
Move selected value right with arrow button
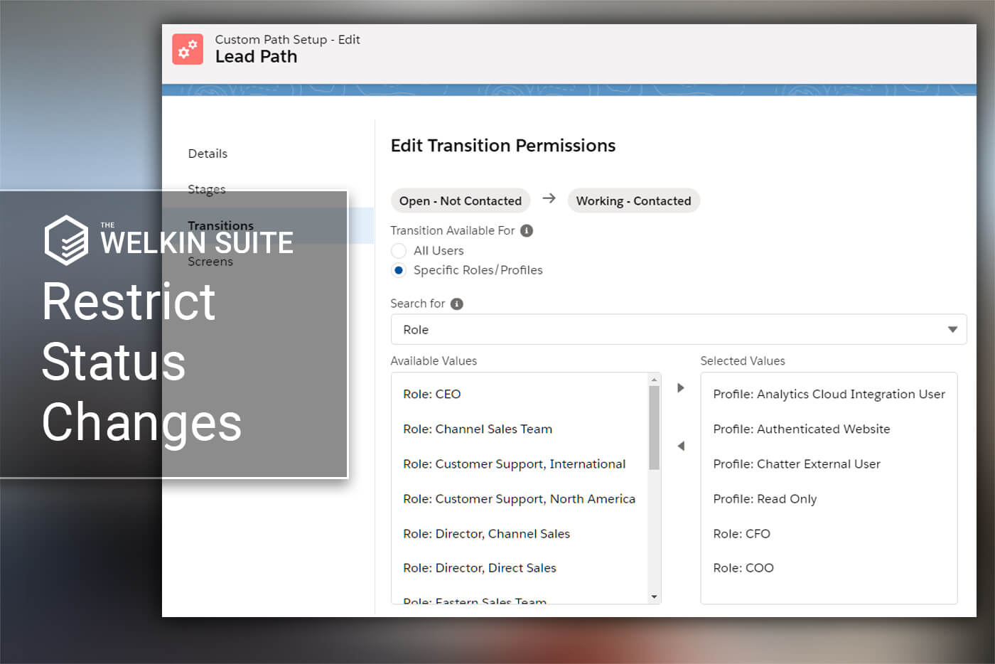point(681,388)
